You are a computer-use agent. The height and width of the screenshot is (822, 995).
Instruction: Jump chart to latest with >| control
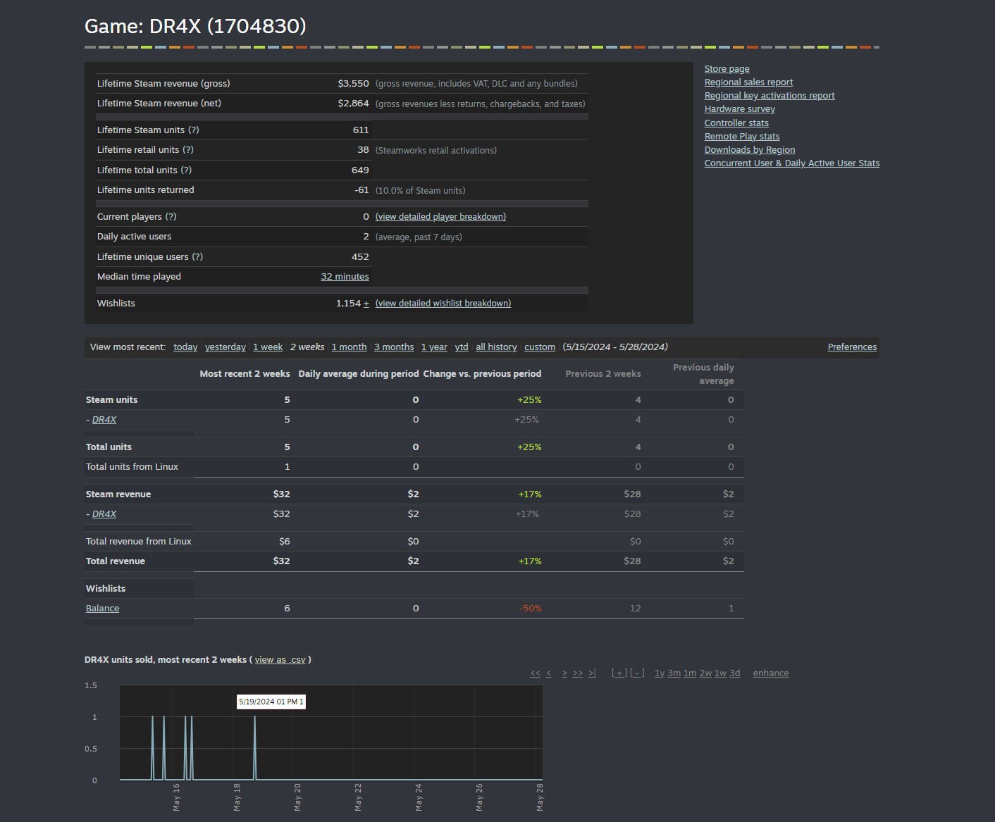[592, 673]
